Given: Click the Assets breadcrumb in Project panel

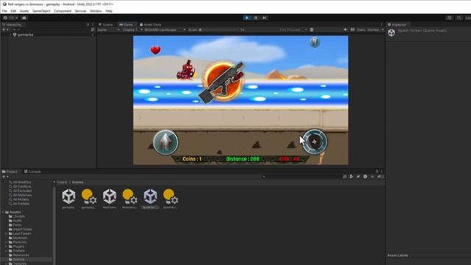Looking at the screenshot, I should 62,182.
